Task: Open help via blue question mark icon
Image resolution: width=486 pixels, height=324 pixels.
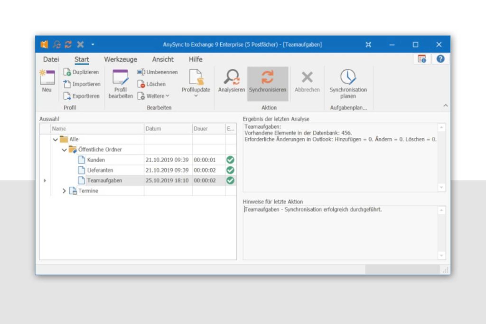Action: tap(440, 58)
